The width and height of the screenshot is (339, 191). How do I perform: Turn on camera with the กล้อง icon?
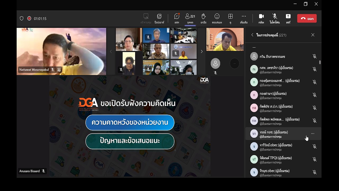tap(261, 18)
